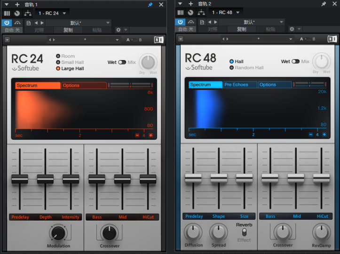Image resolution: width=340 pixels, height=254 pixels.
Task: Click the plus icon beside 音轨 2
Action: pos(191,4)
